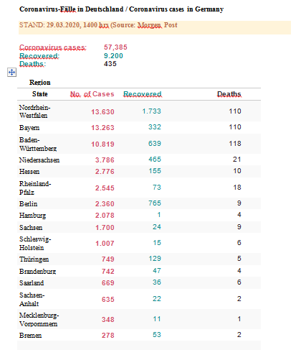Click Berlin's recovered value 765

click(155, 203)
